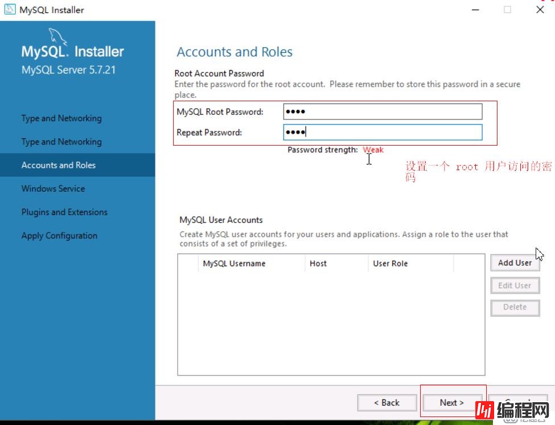This screenshot has width=555, height=425.
Task: Select the highlighted Accounts and Roles step
Action: [59, 165]
